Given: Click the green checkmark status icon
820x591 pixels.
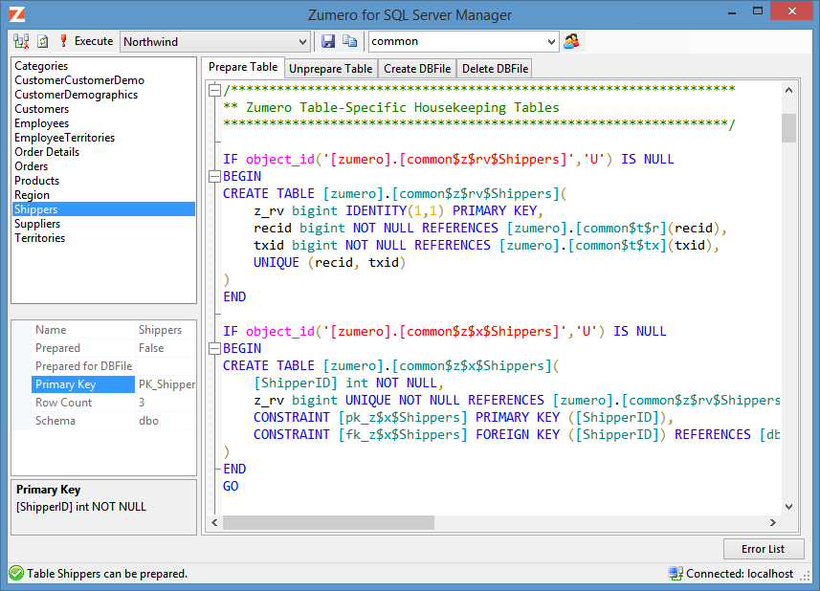Looking at the screenshot, I should point(16,573).
